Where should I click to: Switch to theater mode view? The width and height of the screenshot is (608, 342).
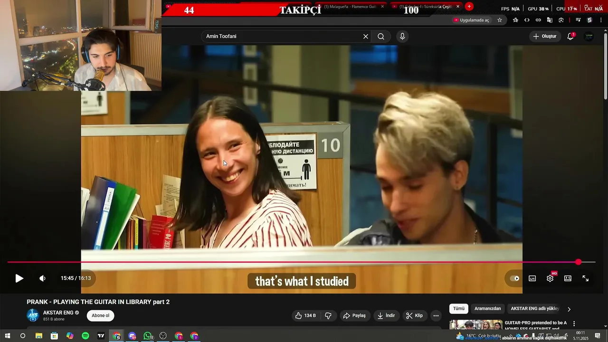(x=568, y=278)
